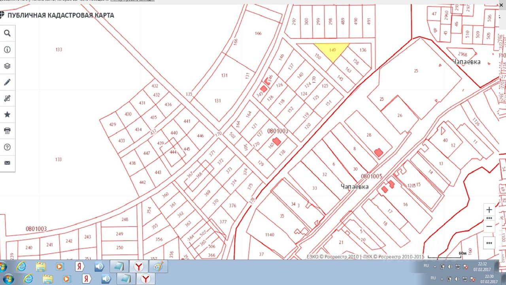
Task: Zoom out with the minus button
Action: pyautogui.click(x=489, y=226)
